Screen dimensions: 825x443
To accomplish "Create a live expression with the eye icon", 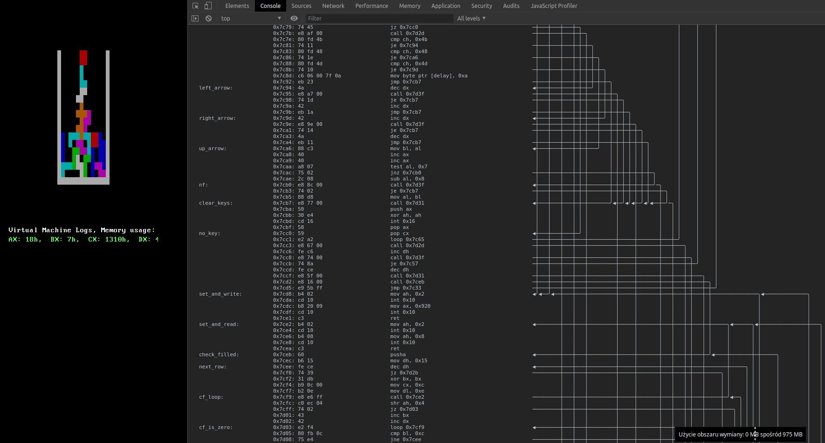I will (294, 19).
